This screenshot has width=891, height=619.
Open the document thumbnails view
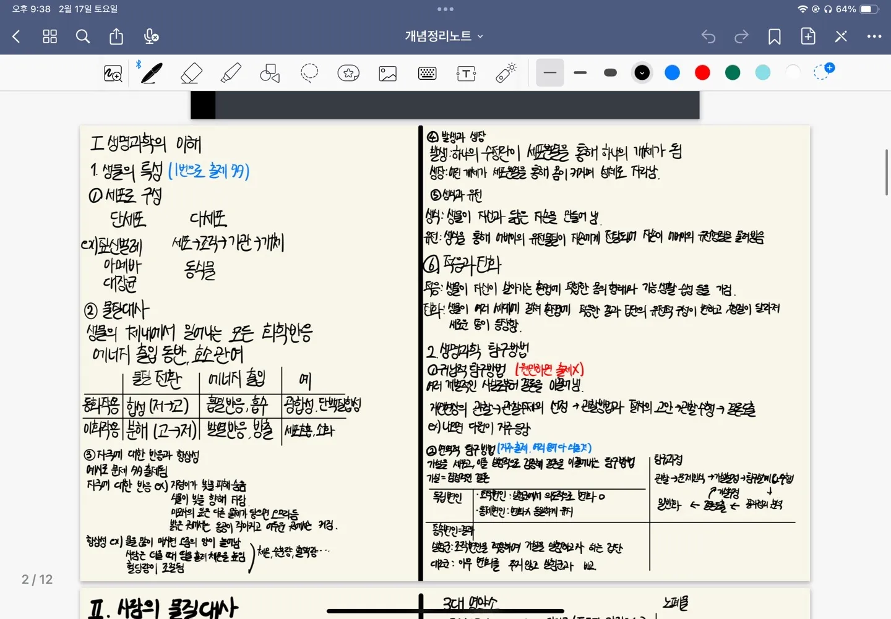pyautogui.click(x=49, y=36)
